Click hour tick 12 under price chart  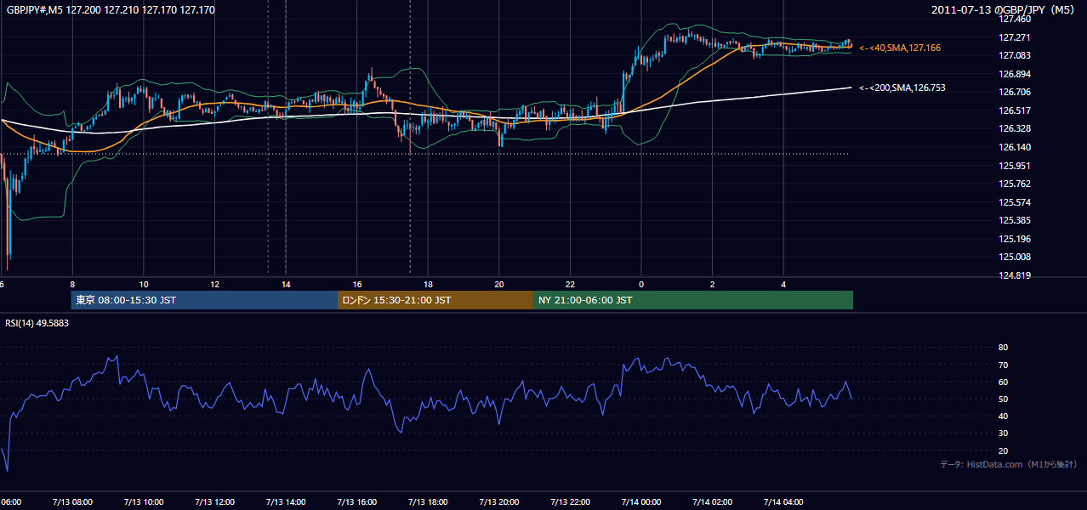point(214,284)
